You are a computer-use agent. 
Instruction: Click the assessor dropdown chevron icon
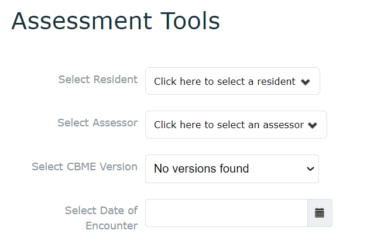313,125
